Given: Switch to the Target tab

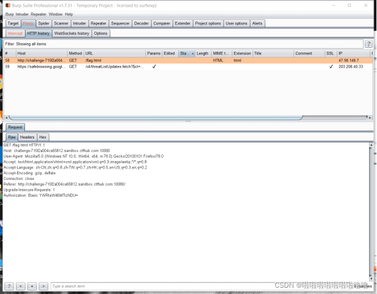Looking at the screenshot, I should click(x=13, y=23).
